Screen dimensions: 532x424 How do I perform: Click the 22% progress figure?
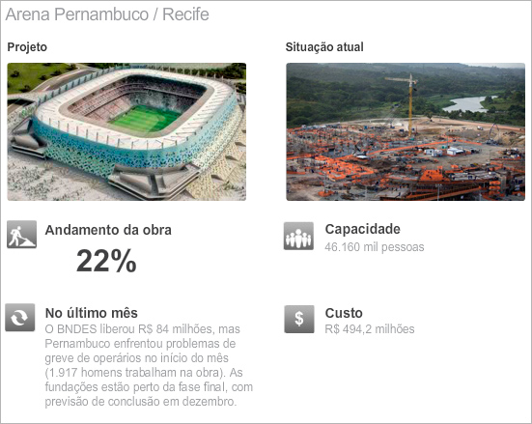[x=106, y=261]
